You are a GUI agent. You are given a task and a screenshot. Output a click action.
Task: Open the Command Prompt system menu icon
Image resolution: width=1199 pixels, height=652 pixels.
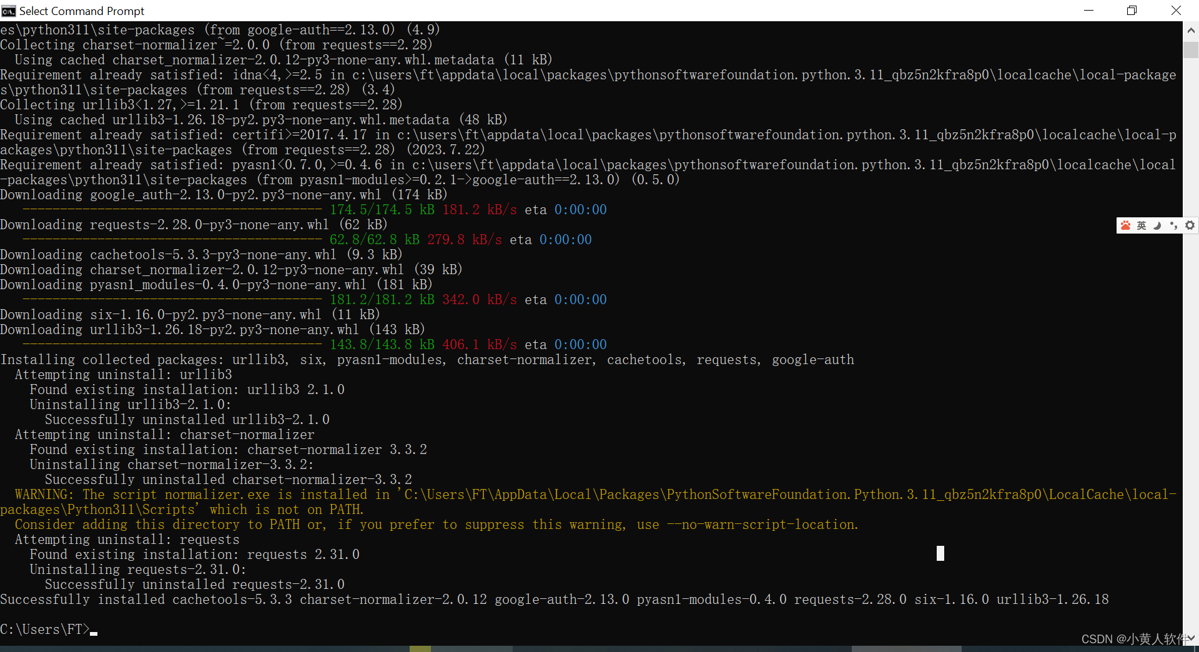coord(8,11)
